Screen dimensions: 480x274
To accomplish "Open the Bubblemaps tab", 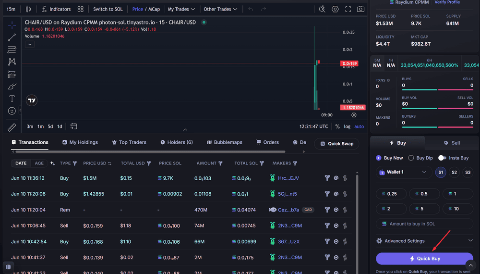I will (225, 142).
